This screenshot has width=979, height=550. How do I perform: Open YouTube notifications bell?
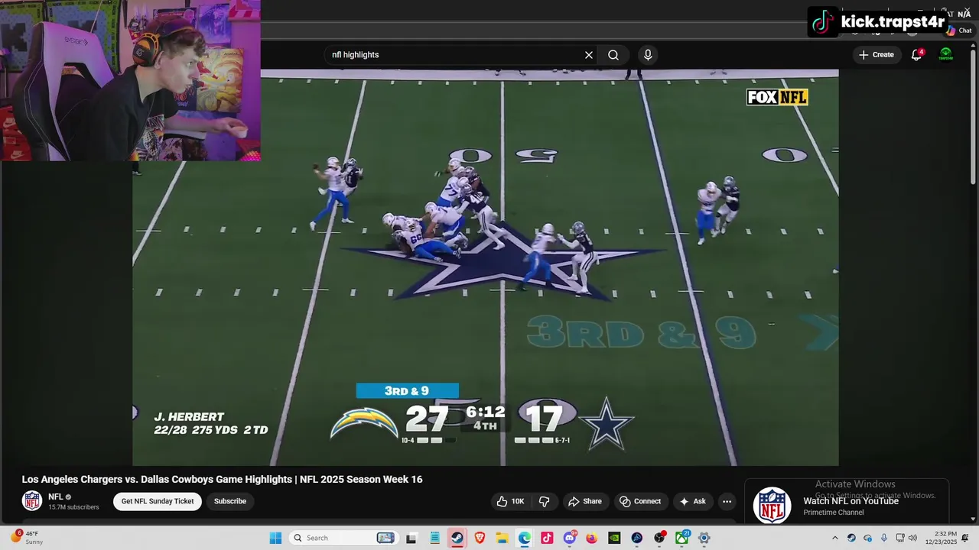point(916,55)
